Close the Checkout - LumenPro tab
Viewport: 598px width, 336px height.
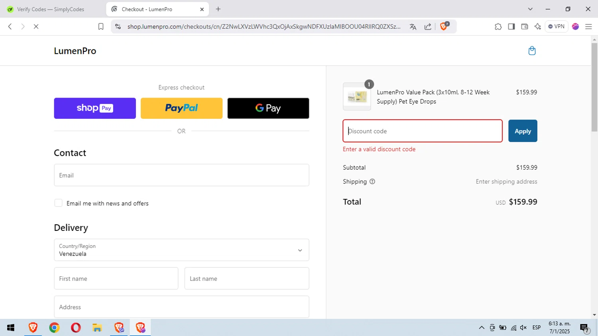(x=202, y=9)
